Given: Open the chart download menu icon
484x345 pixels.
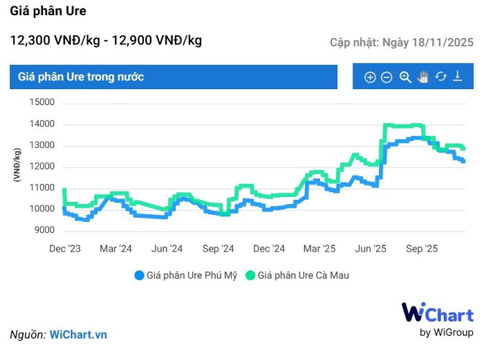Looking at the screenshot, I should 457,77.
